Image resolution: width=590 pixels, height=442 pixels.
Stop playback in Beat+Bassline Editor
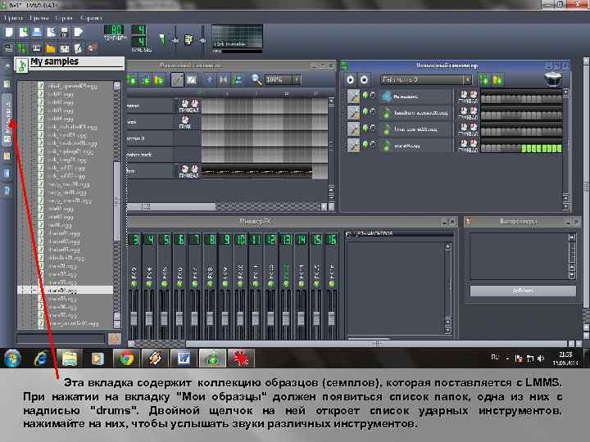click(x=364, y=79)
